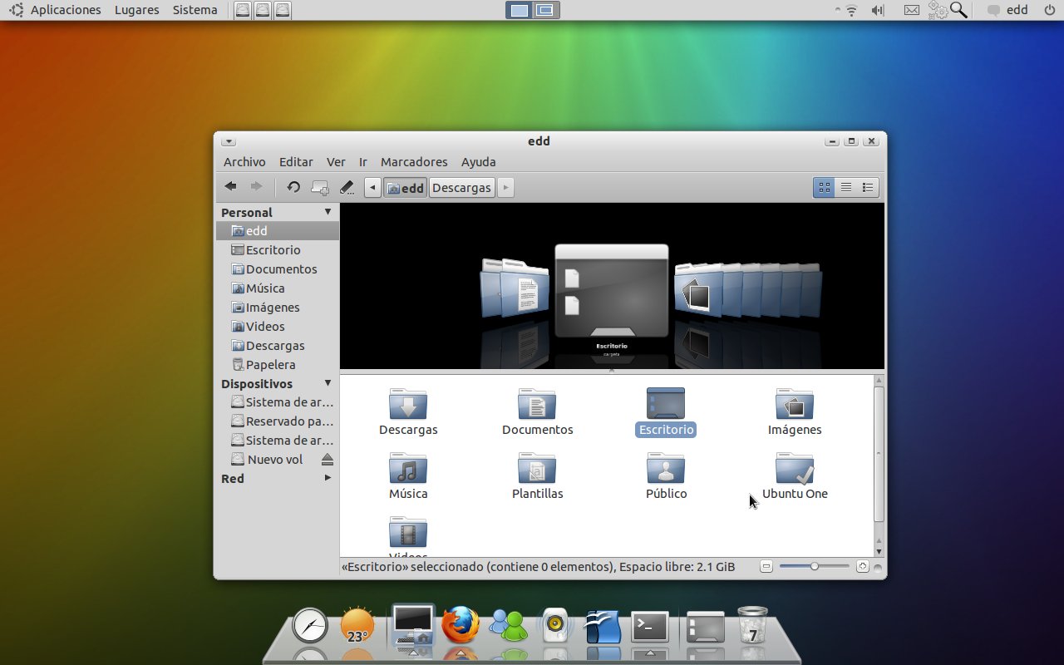Switch to list view
1064x665 pixels.
846,187
